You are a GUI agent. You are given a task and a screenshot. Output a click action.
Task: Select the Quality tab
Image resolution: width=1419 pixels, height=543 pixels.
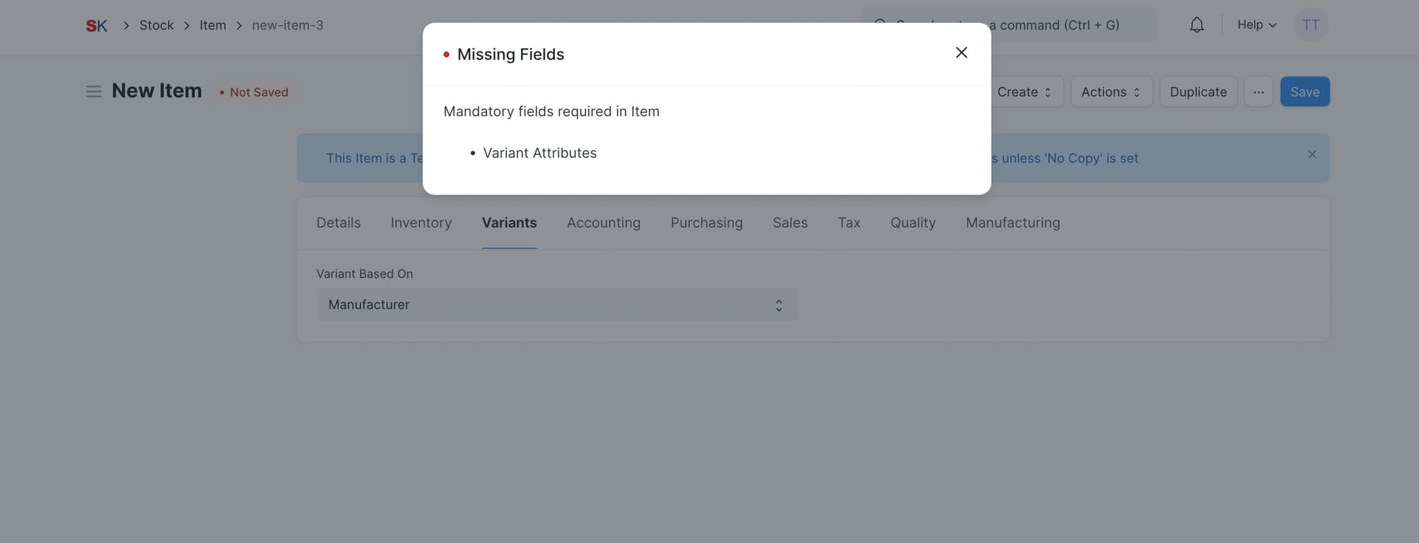(x=913, y=222)
